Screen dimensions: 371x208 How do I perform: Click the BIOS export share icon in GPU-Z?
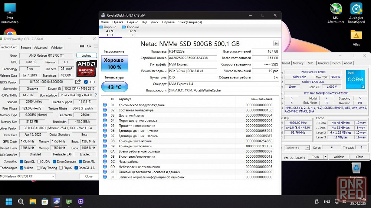(78, 82)
